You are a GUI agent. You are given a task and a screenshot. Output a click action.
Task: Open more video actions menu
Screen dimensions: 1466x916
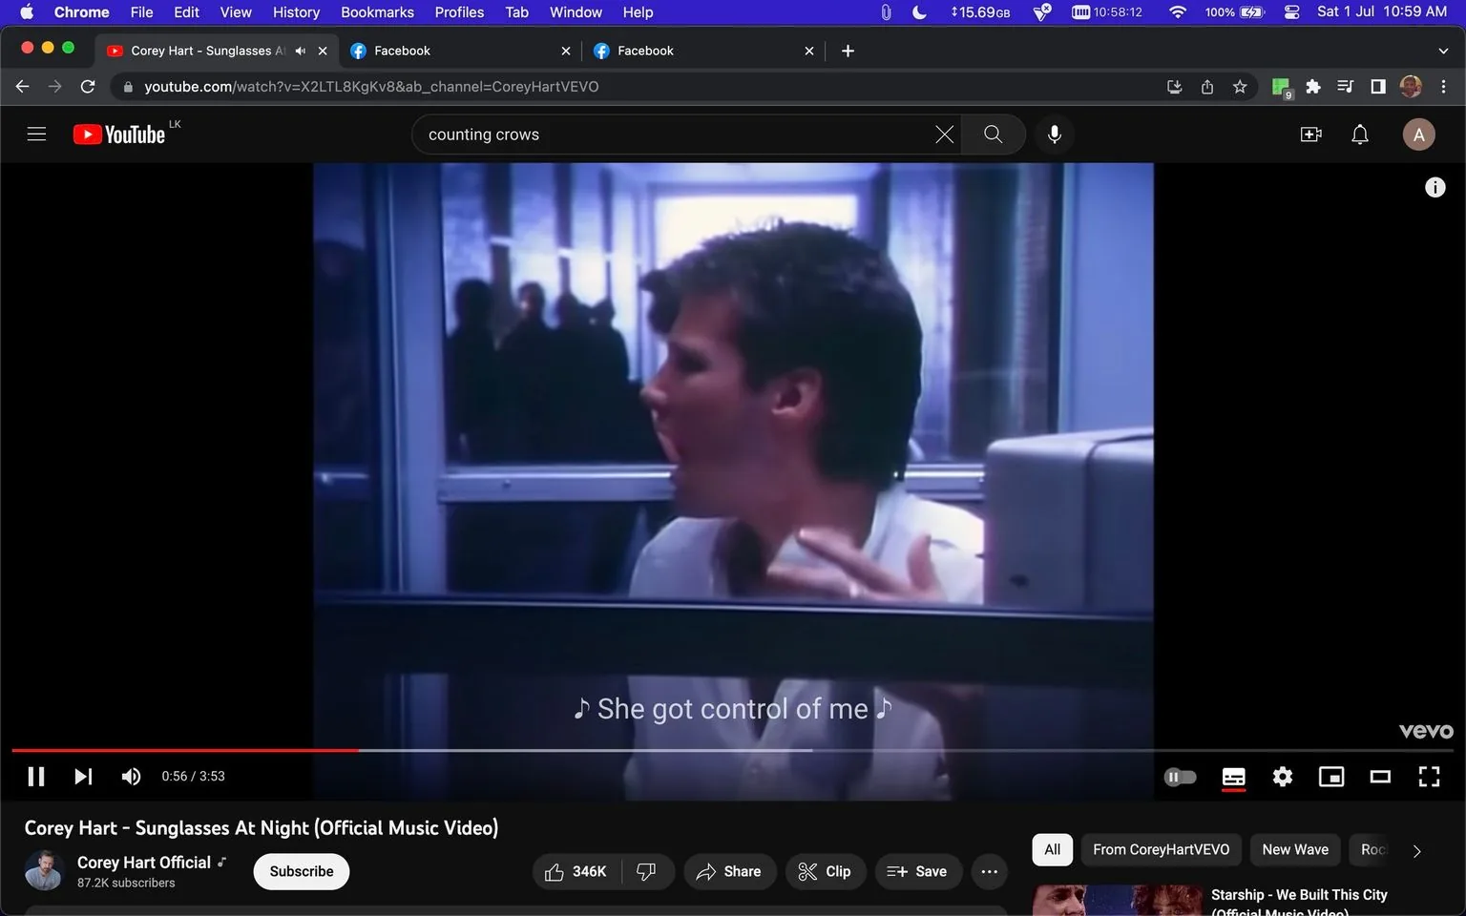pyautogui.click(x=989, y=871)
